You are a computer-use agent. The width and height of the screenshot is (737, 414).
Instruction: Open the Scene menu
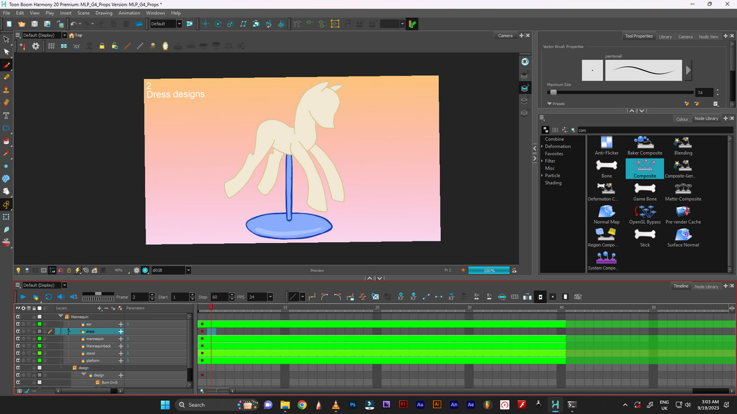tap(83, 13)
